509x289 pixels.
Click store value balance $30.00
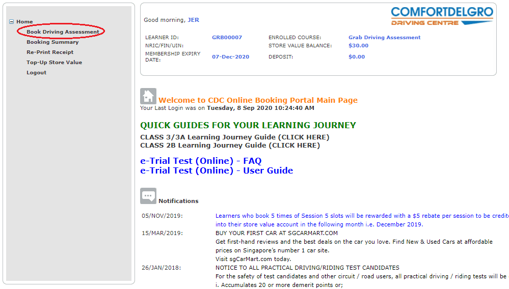point(358,46)
